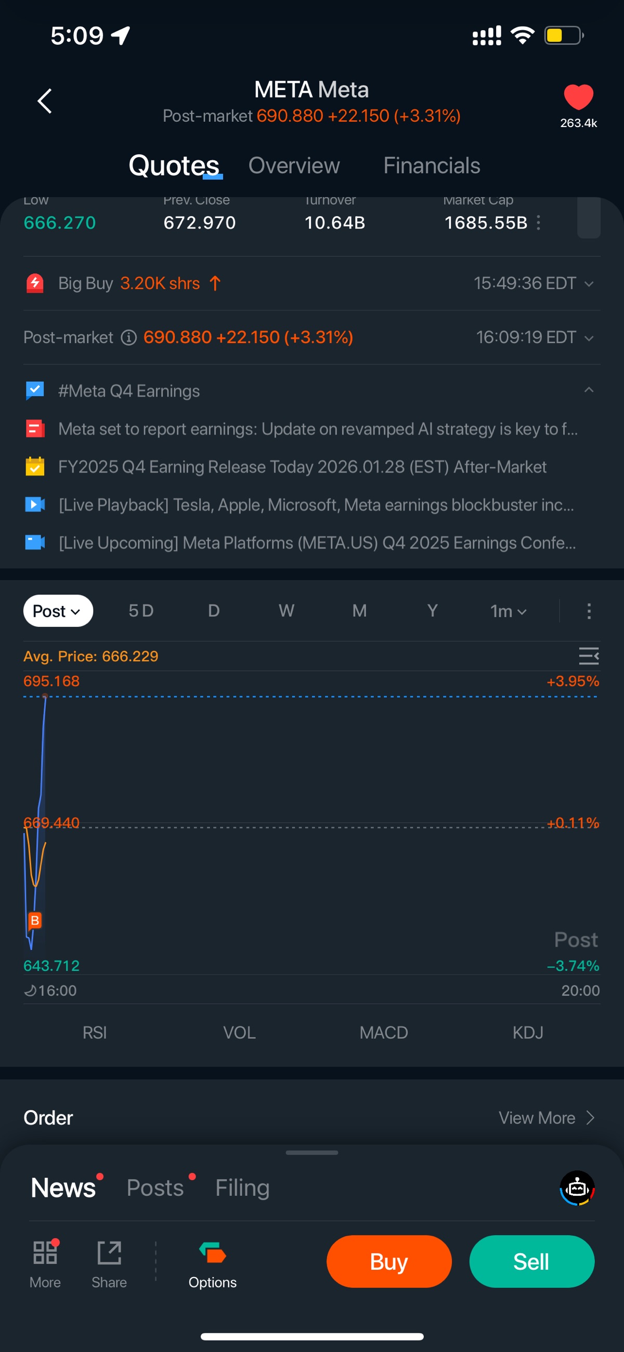Expand the Big Buy time chevron
This screenshot has width=624, height=1352.
click(x=589, y=284)
